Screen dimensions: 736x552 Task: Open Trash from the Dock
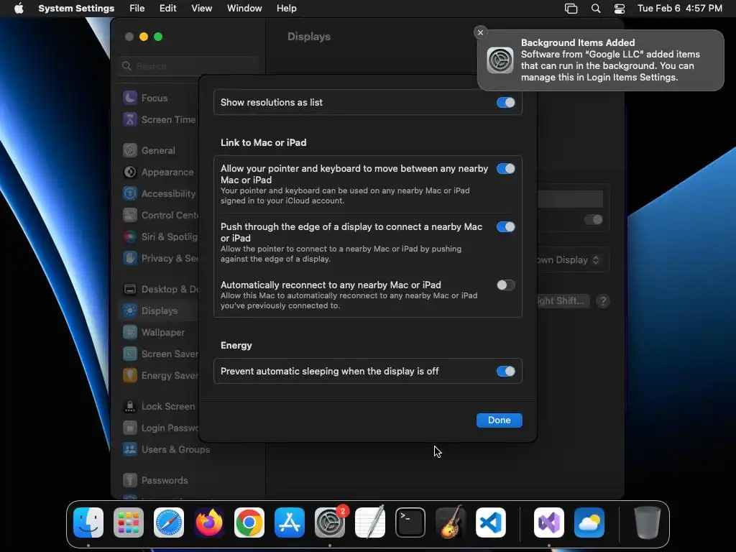(x=648, y=523)
